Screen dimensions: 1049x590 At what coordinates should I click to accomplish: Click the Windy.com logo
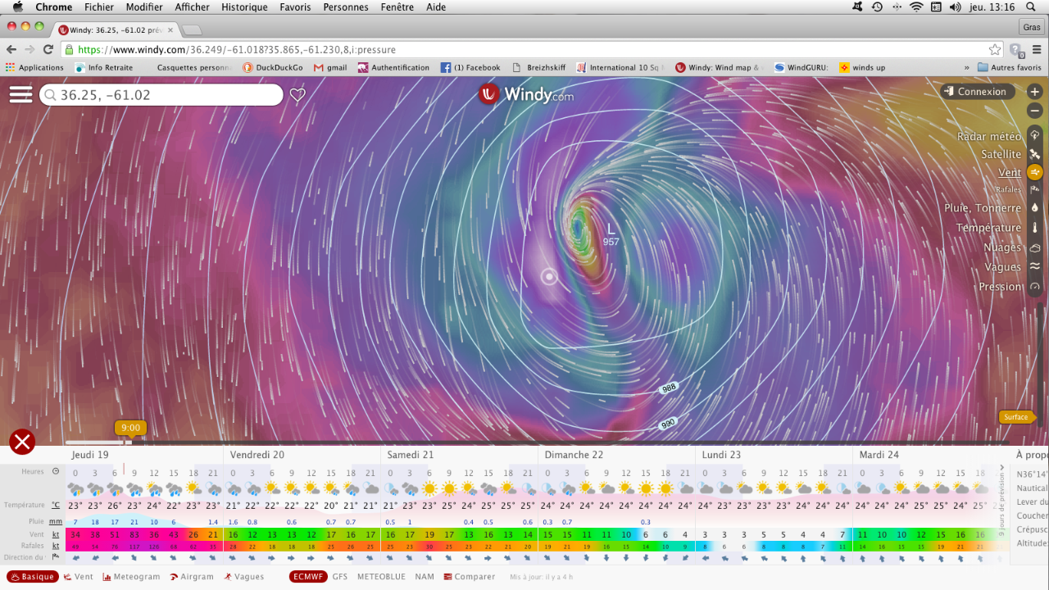[525, 95]
